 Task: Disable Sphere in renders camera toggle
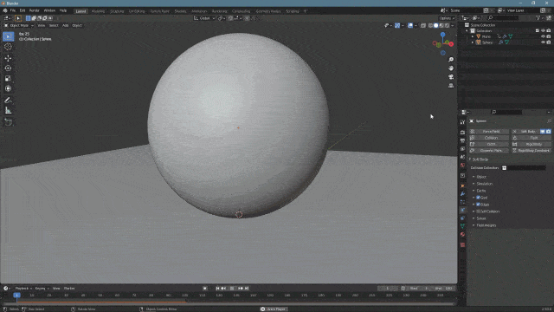pos(549,42)
